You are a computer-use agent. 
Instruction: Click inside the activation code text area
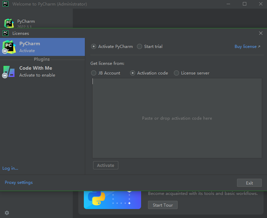pos(177,118)
